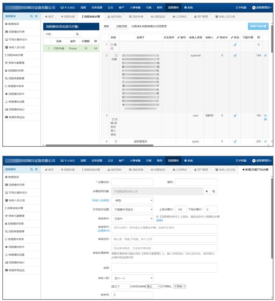Click the magnifier icon in 步骤适用对象 field
The width and height of the screenshot is (275, 301).
214,191
